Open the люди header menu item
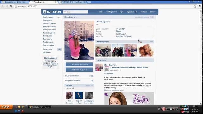203x114 pixels. pos(101,12)
